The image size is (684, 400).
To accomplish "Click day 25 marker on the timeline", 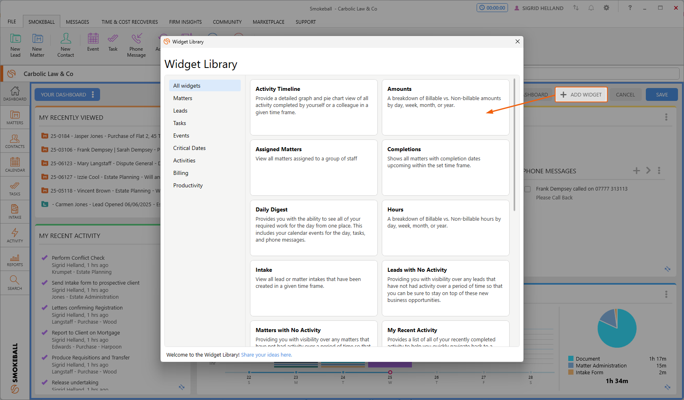I will 390,372.
